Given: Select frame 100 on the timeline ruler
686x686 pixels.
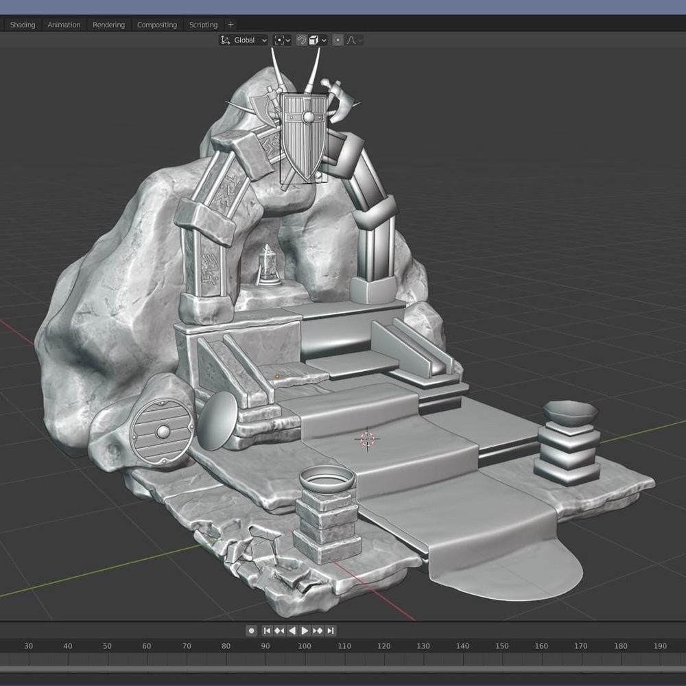Looking at the screenshot, I should tap(305, 646).
